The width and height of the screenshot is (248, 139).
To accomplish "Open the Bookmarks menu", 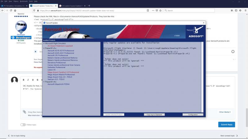I will pyautogui.click(x=24, y=1).
